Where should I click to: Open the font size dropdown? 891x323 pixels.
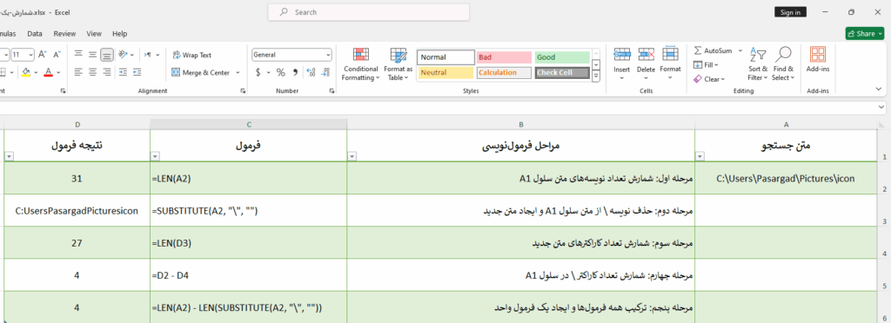pyautogui.click(x=30, y=55)
